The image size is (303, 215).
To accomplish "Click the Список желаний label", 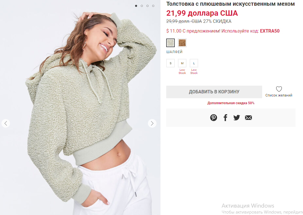I will 279,95.
